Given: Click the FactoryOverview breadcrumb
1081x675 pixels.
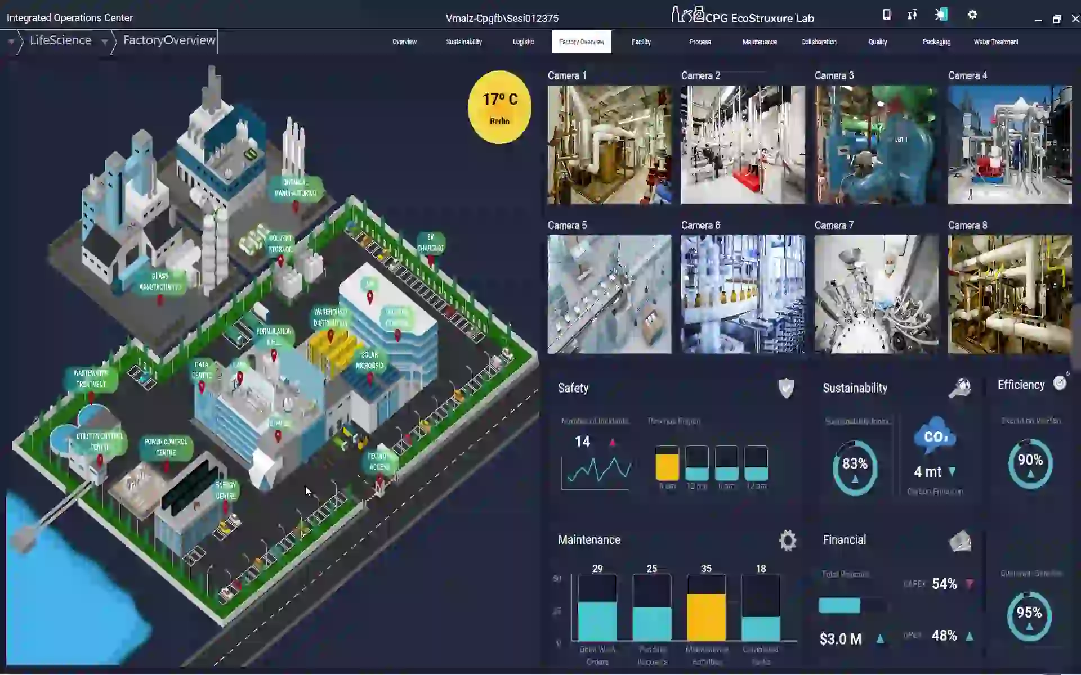Looking at the screenshot, I should 169,40.
